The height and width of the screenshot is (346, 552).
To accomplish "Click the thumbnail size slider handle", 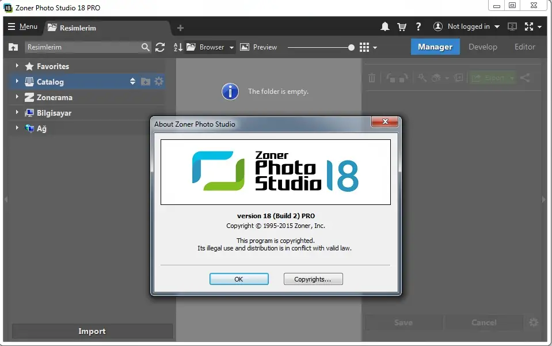I will [x=351, y=48].
